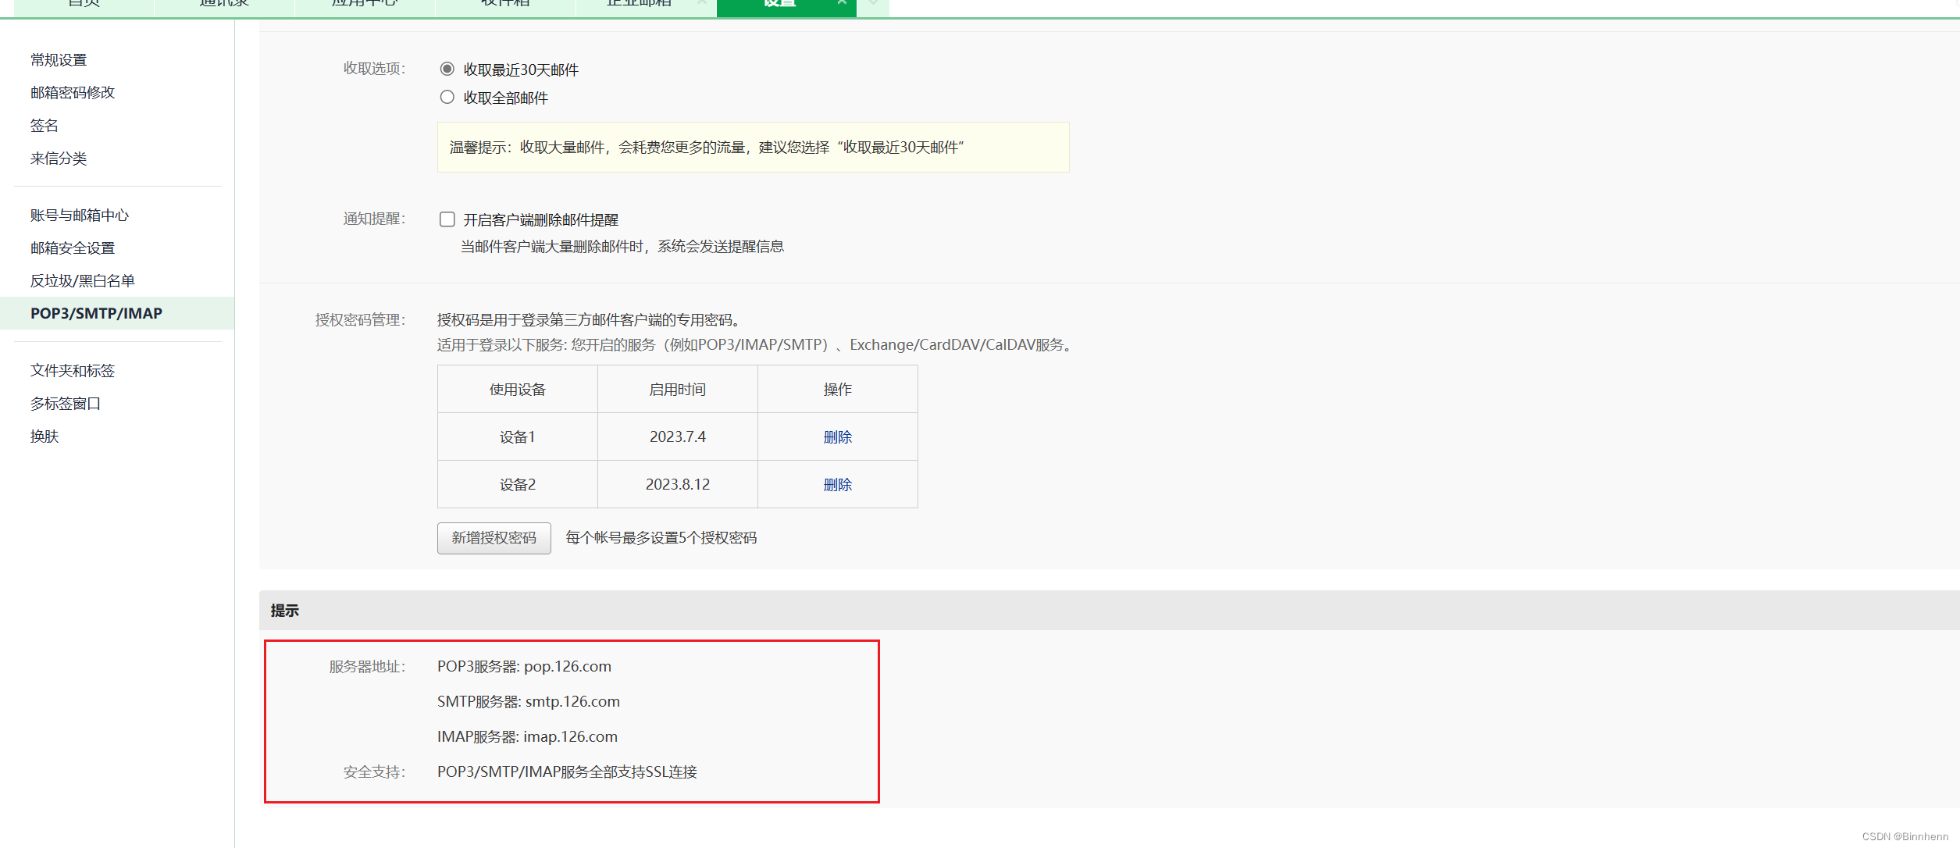Select 收取全部邮件 radio option
This screenshot has width=1960, height=848.
pos(447,98)
